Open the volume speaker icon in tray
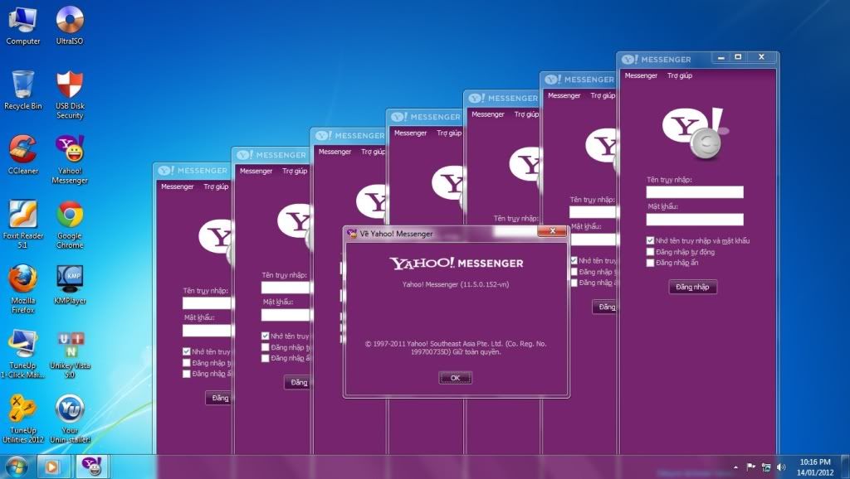 click(781, 467)
